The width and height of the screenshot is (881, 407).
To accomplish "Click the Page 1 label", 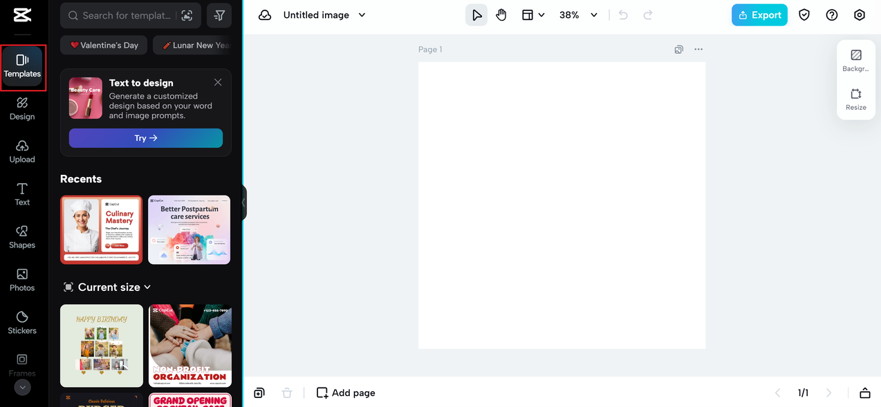I will click(x=430, y=50).
